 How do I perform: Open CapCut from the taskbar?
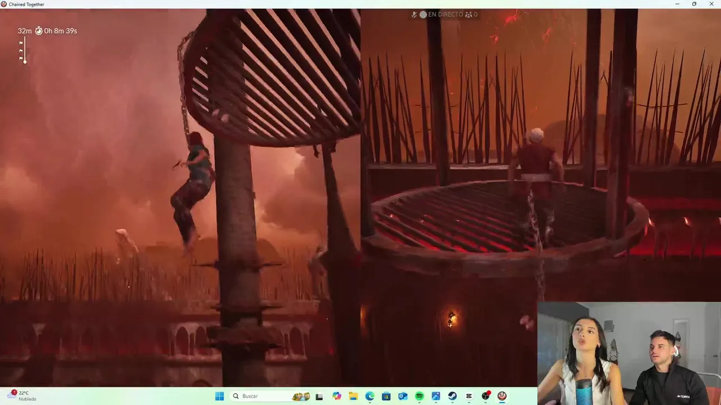click(x=469, y=396)
